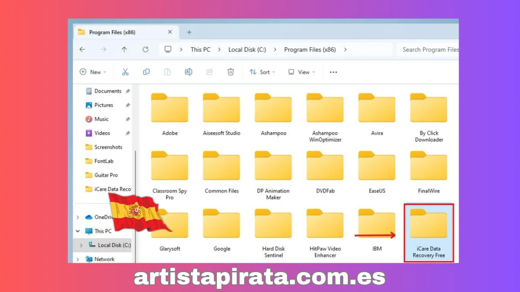Open the New item dropdown
Screen dimensions: 520x292
coord(93,72)
